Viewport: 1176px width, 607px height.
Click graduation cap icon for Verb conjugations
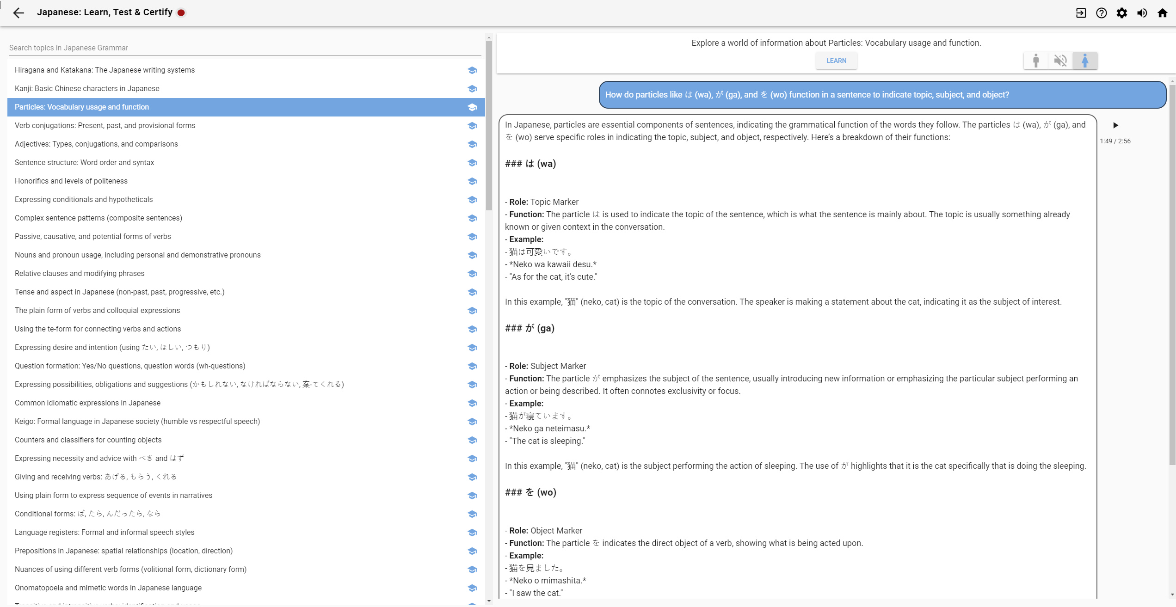tap(472, 126)
